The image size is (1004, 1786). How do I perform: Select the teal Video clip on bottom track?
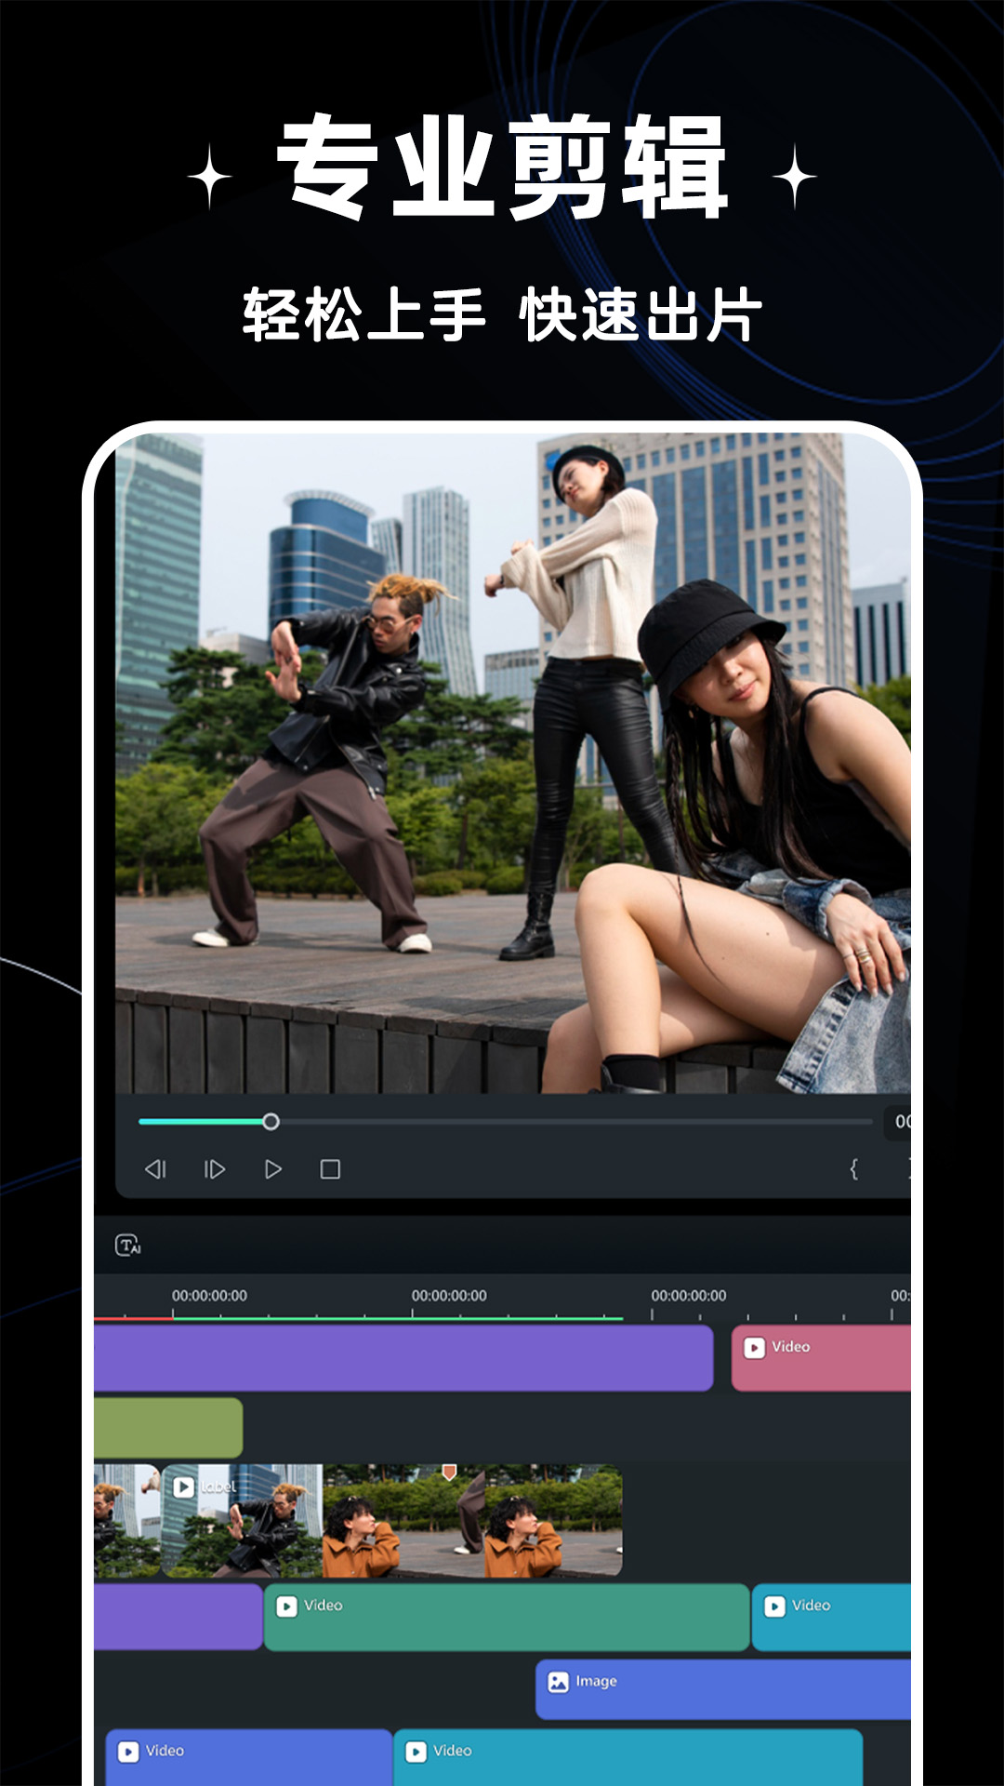coord(628,1757)
